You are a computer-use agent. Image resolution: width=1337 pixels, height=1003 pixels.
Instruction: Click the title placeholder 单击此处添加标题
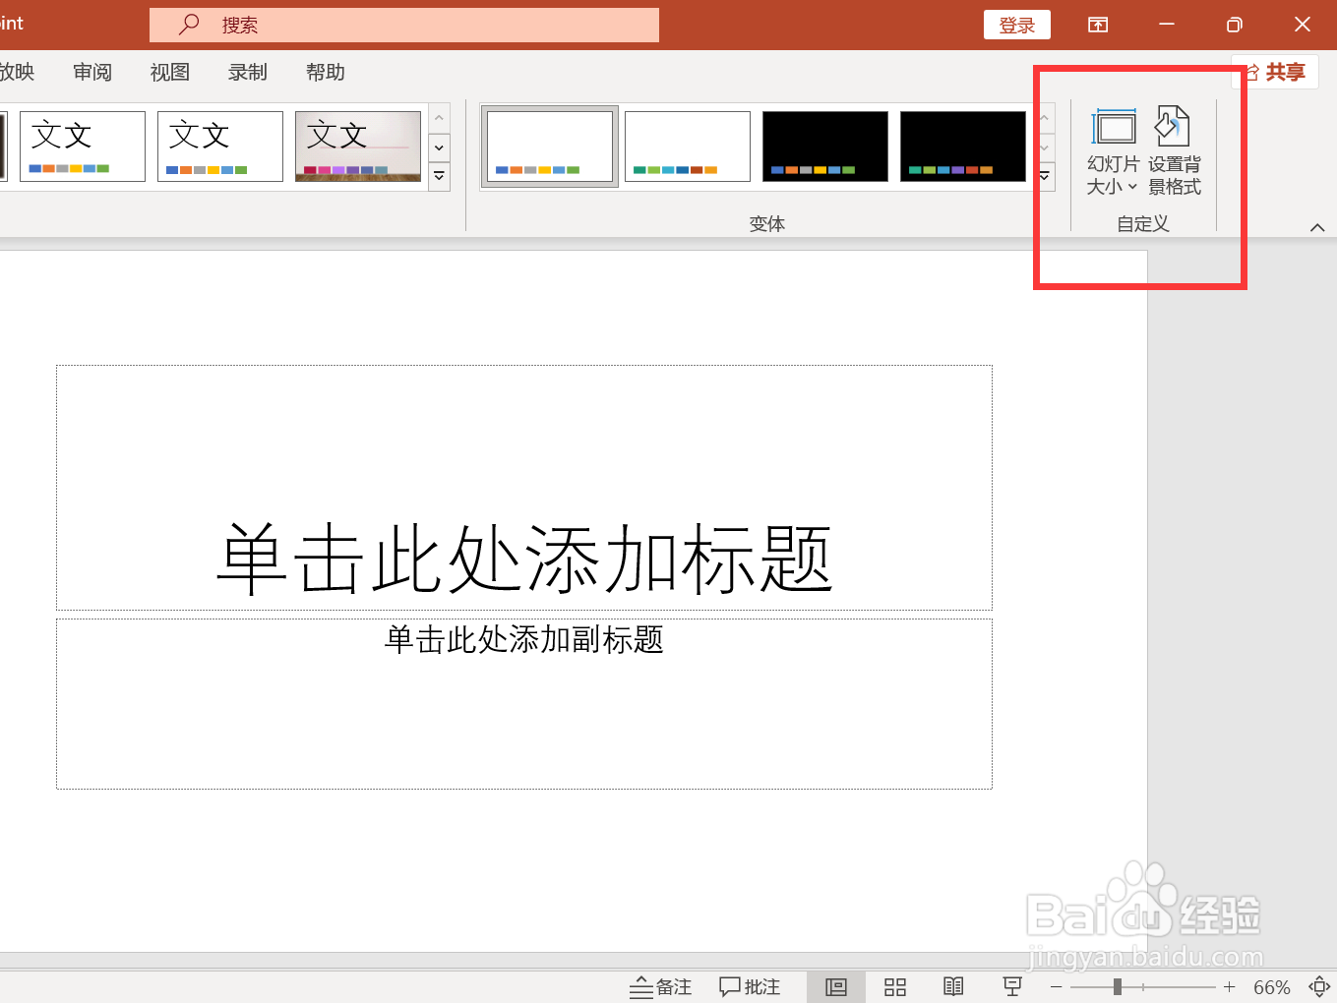(x=524, y=488)
